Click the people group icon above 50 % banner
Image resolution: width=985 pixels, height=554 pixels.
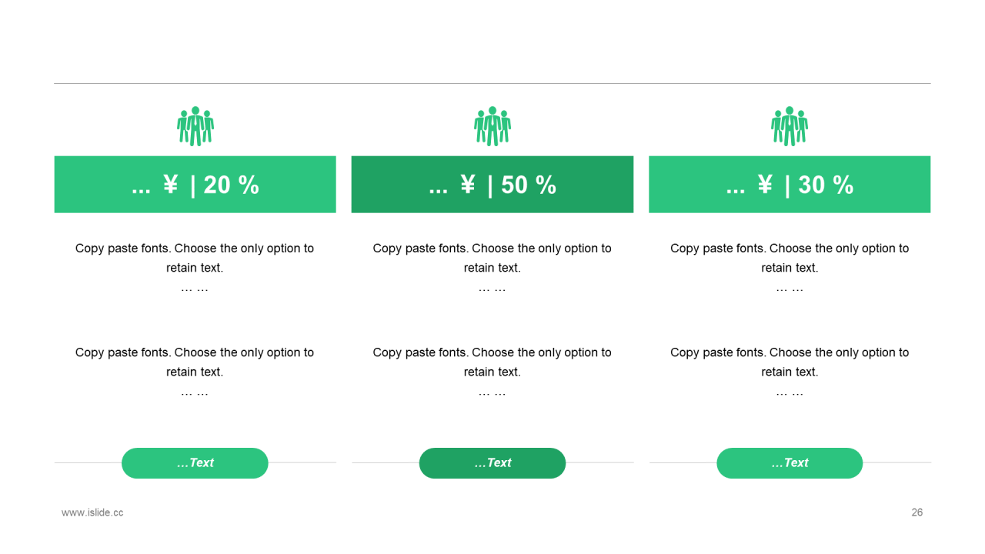492,126
